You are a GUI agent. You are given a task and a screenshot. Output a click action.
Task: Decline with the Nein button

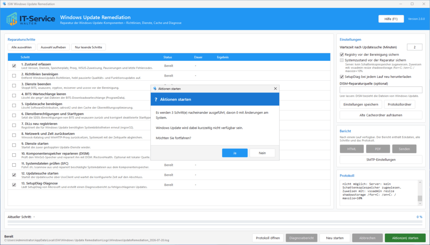point(262,153)
